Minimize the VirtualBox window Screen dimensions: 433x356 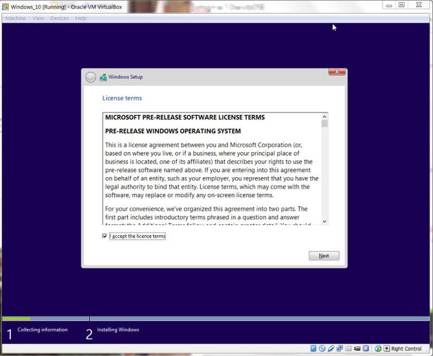coord(389,5)
